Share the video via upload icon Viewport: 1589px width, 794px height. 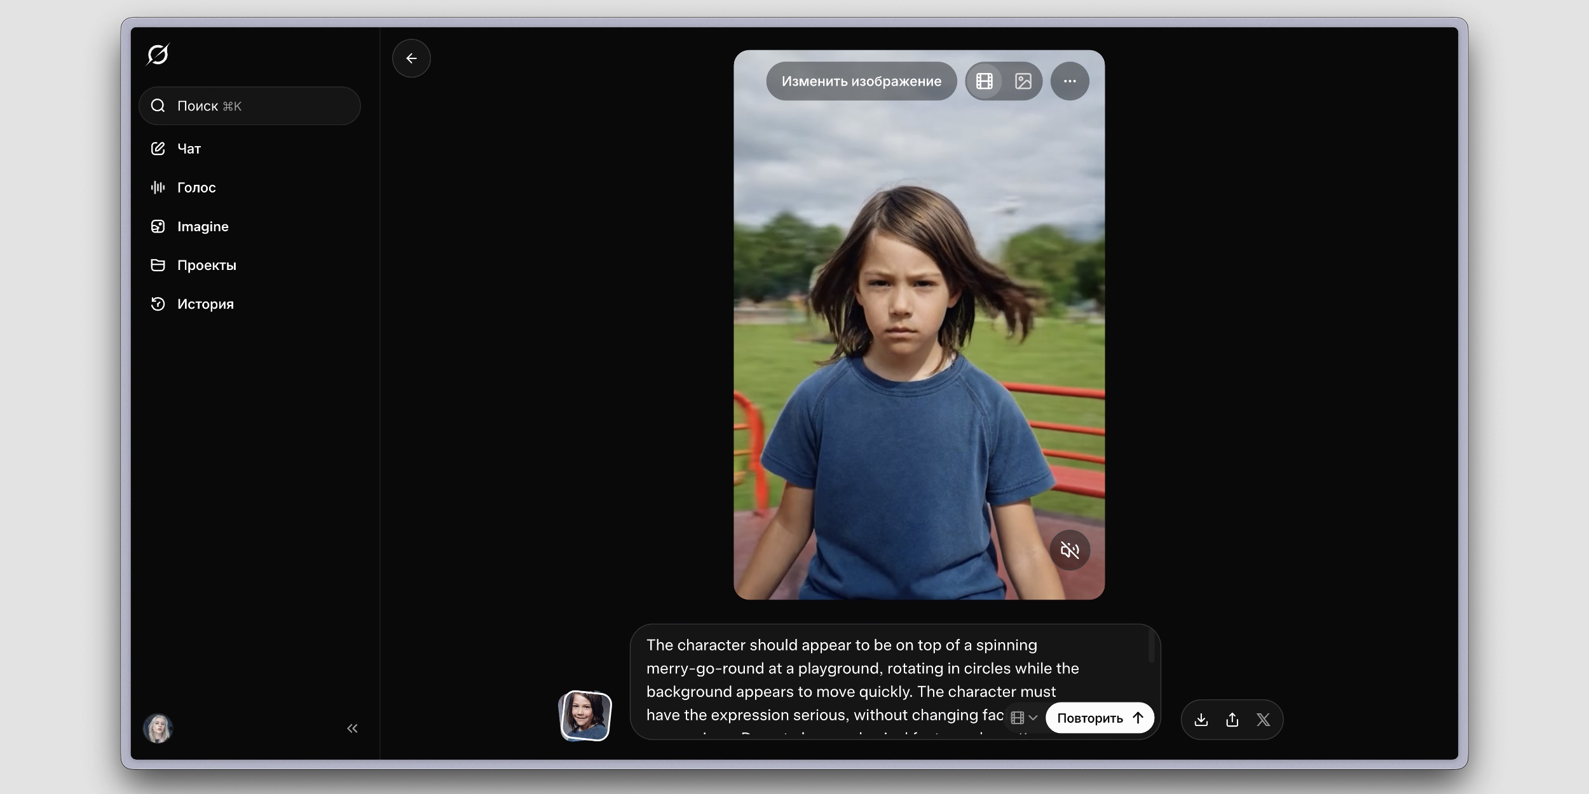point(1232,720)
